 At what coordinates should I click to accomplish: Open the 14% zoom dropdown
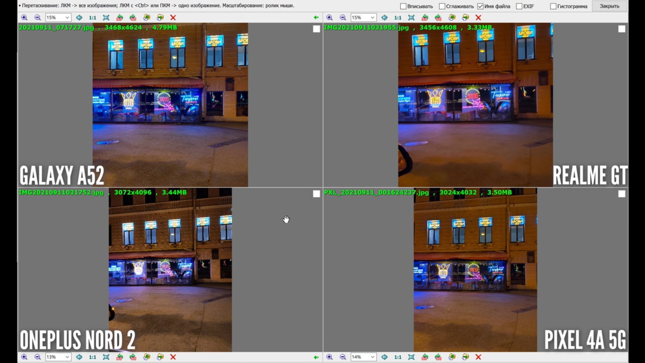(372, 357)
